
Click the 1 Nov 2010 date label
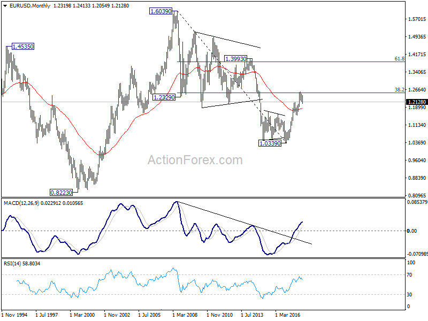click(x=220, y=315)
